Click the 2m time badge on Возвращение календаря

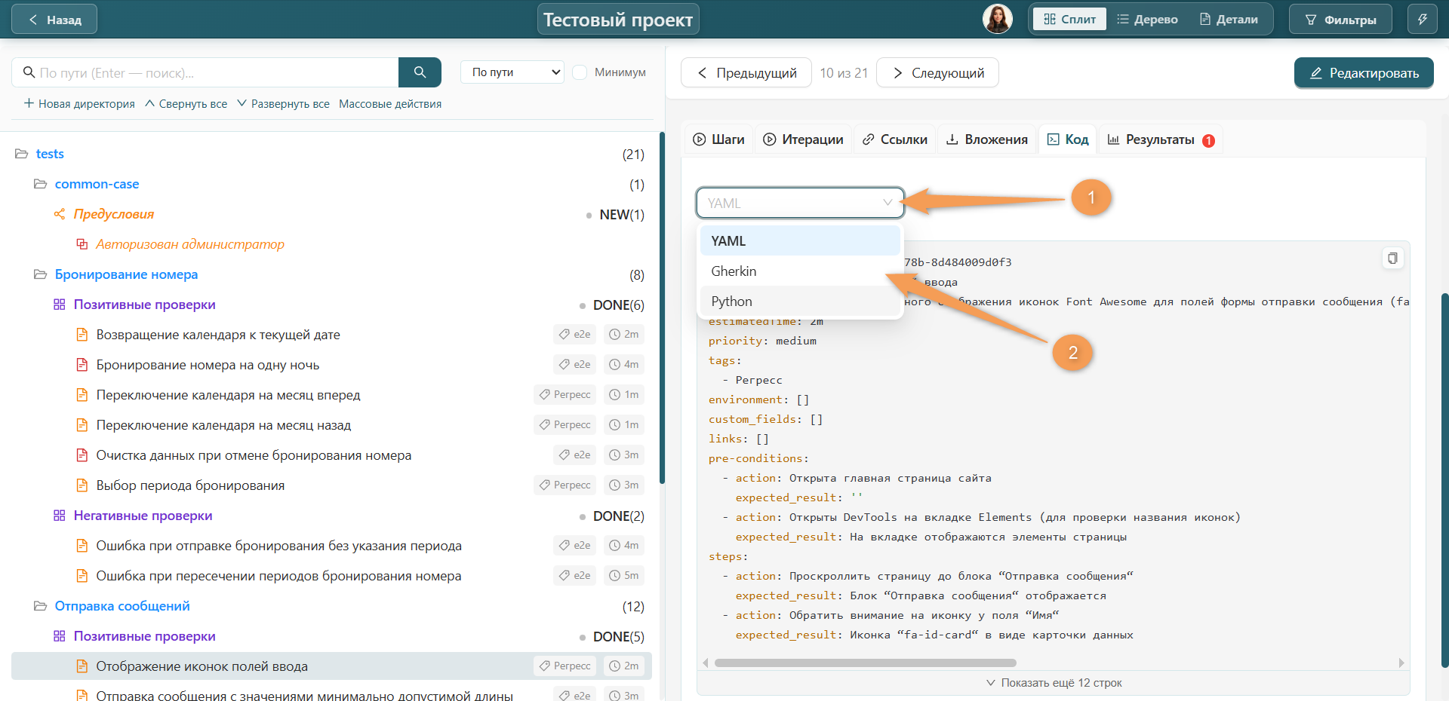624,334
